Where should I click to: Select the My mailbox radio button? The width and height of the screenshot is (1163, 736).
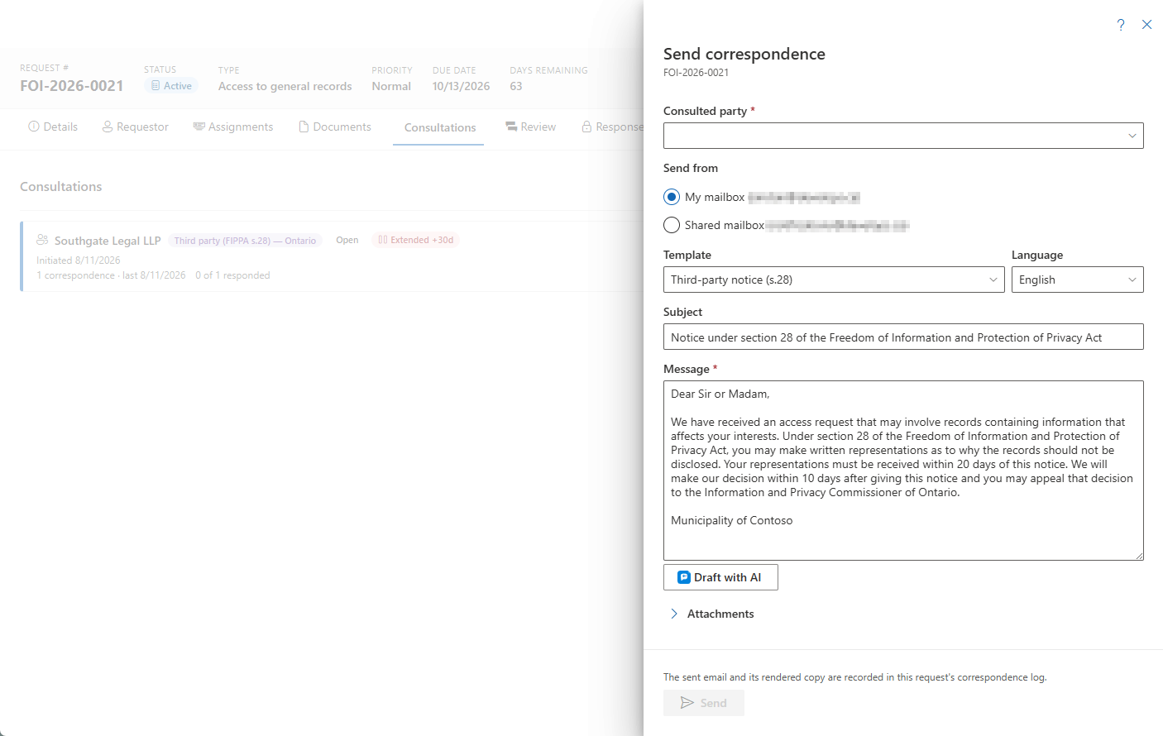coord(672,197)
